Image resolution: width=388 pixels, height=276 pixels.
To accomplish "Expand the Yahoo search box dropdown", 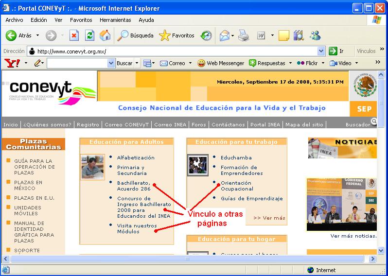I will [111, 63].
